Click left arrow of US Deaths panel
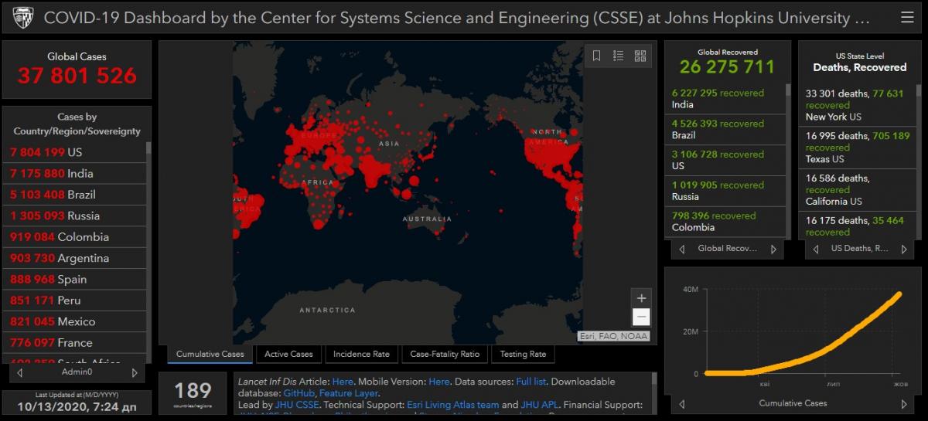Screen dimensions: 928x421 [814, 249]
